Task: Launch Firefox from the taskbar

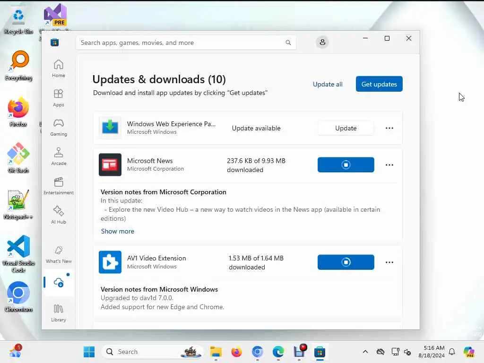Action: coord(236,352)
